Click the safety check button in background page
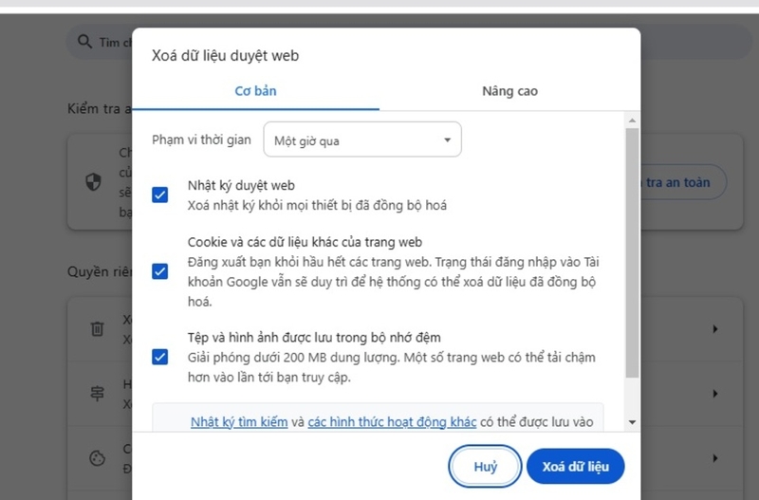The height and width of the screenshot is (500, 759). (682, 182)
